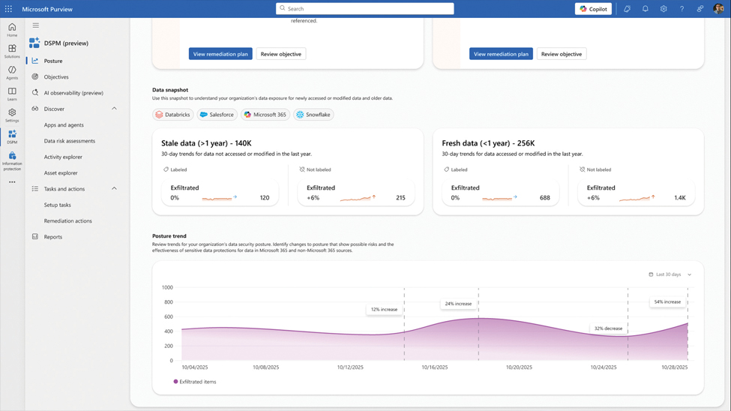Open the help question mark icon

click(682, 9)
